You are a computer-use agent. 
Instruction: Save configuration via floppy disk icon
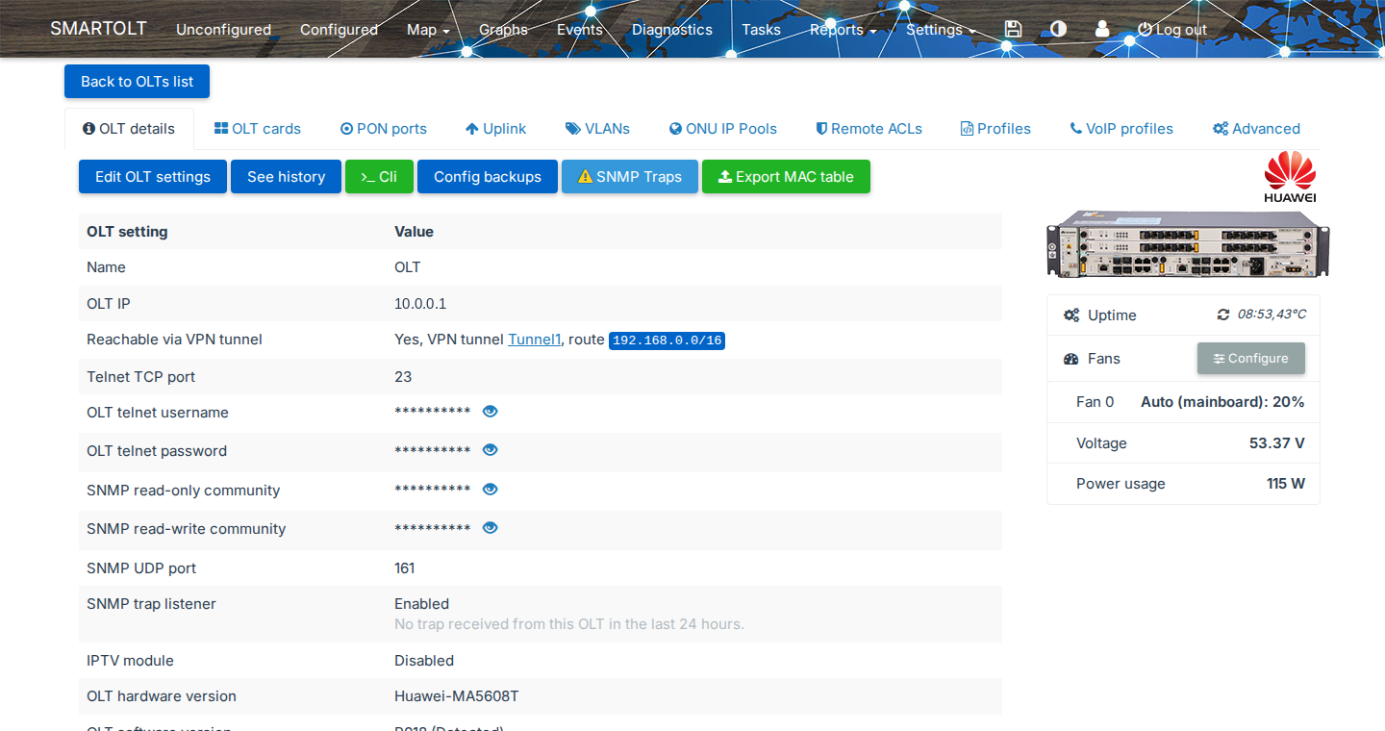pos(1013,29)
